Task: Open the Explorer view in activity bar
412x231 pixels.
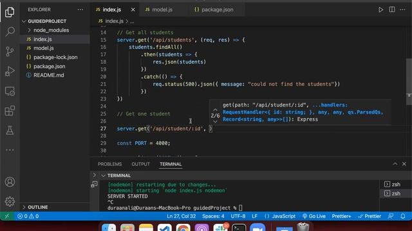Action: [10, 12]
